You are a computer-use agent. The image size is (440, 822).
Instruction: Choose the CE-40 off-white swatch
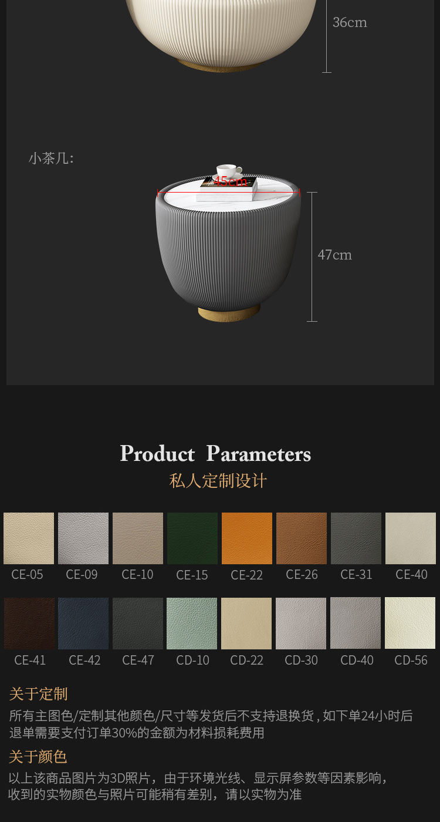[x=411, y=538]
